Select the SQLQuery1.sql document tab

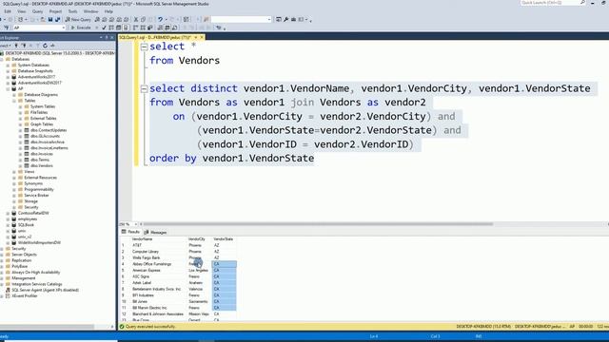click(x=154, y=37)
